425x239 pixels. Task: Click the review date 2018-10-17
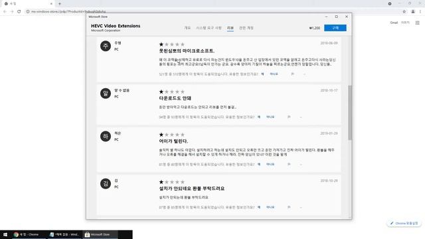coord(329,90)
